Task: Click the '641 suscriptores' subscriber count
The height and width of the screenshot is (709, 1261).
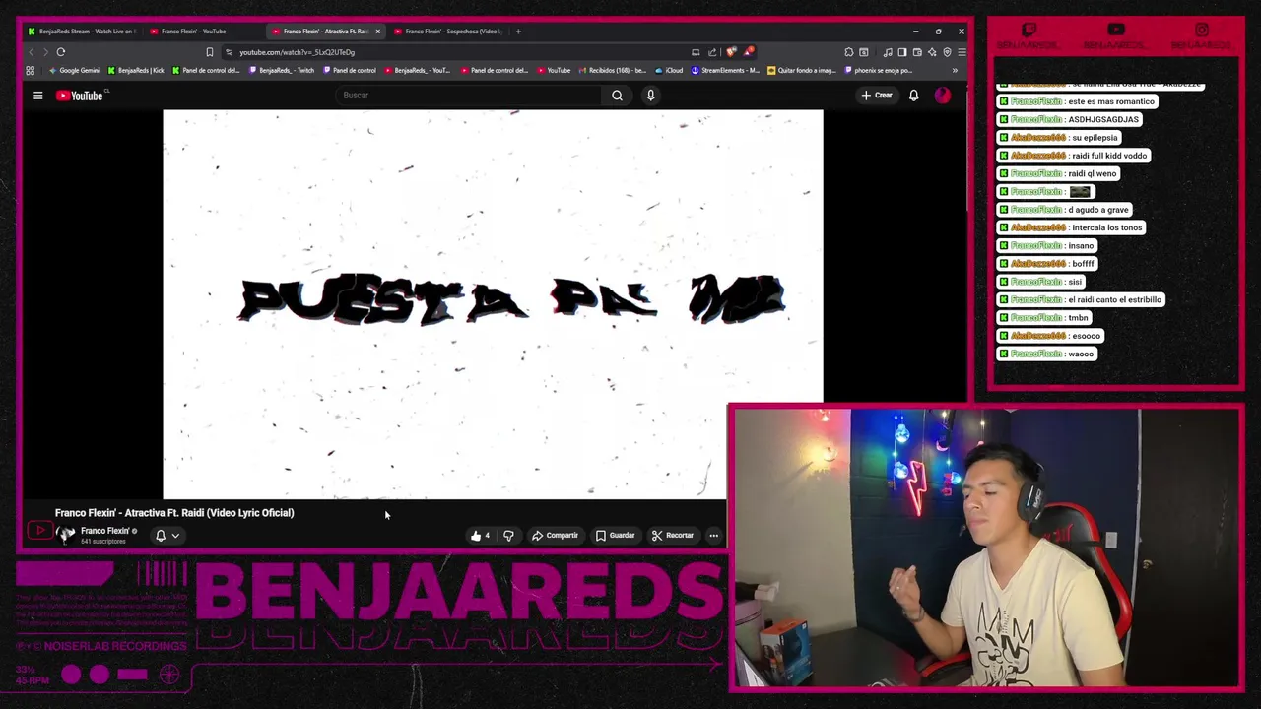Action: pos(103,542)
